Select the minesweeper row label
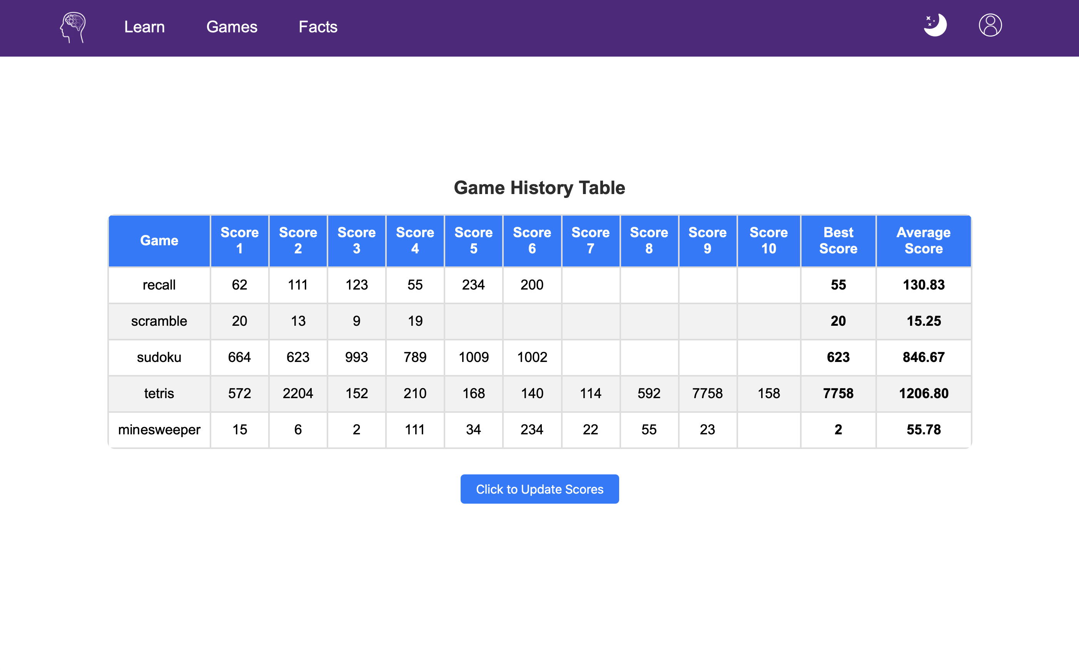This screenshot has height=670, width=1079. (x=159, y=430)
